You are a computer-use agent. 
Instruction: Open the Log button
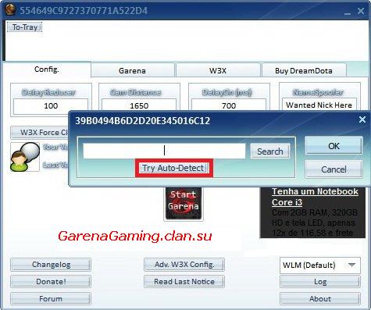[320, 282]
